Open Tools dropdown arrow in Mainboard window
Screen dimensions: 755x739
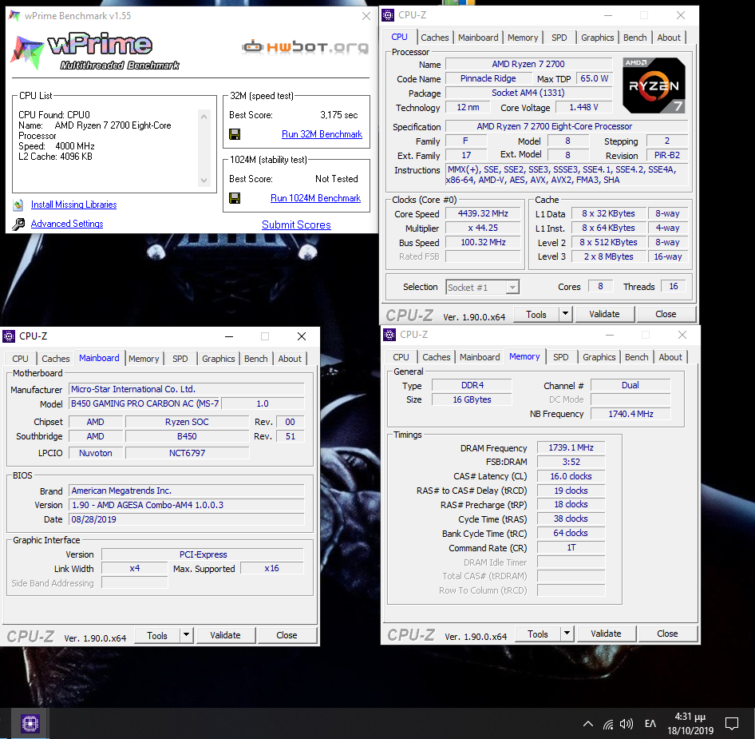pyautogui.click(x=186, y=635)
